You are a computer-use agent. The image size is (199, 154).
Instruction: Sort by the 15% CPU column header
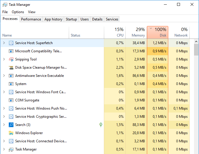pyautogui.click(x=115, y=32)
